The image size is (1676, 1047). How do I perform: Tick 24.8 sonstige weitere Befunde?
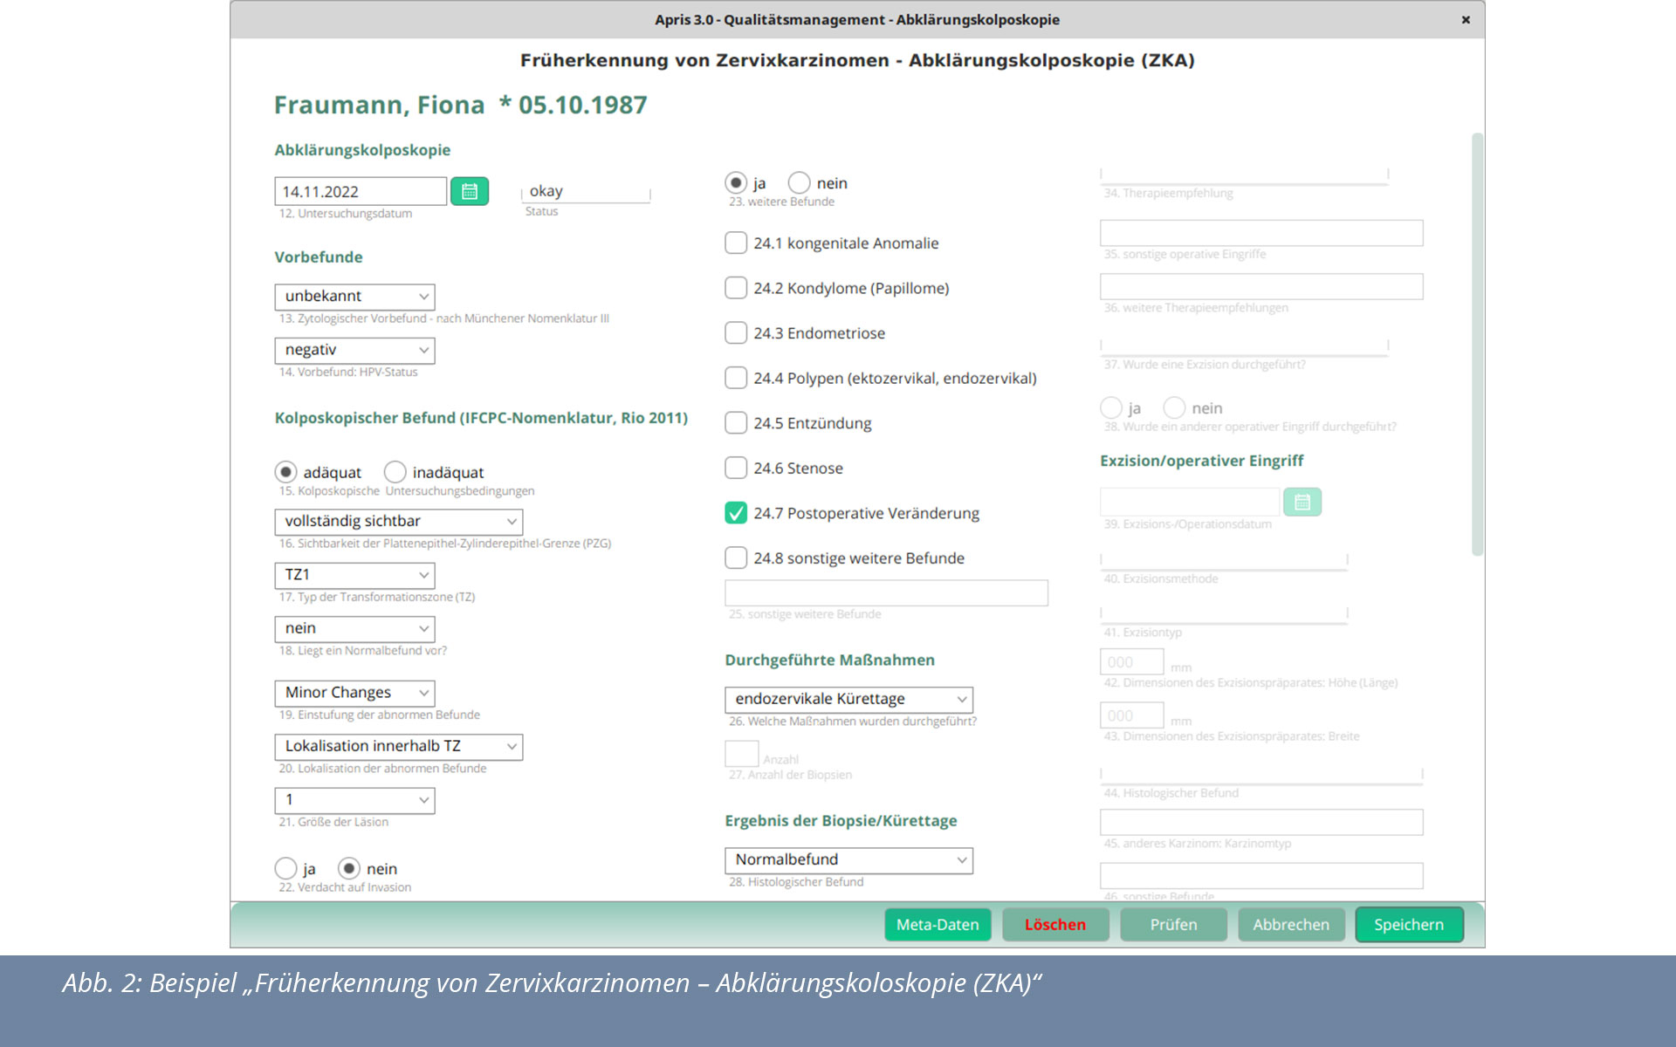(x=736, y=558)
